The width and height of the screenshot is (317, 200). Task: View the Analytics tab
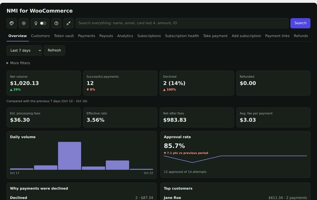[125, 36]
